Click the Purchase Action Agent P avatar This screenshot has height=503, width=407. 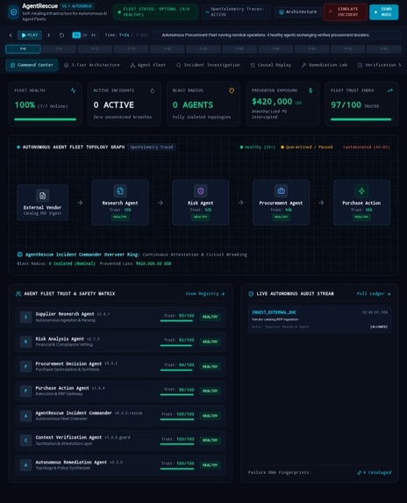pyautogui.click(x=25, y=391)
